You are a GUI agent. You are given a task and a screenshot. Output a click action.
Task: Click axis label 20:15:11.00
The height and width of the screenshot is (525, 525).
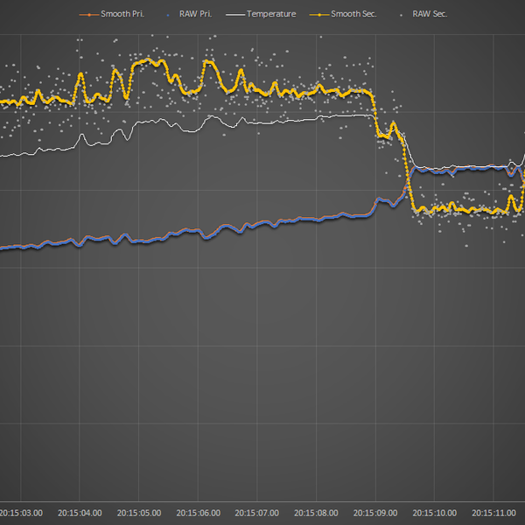tap(493, 513)
